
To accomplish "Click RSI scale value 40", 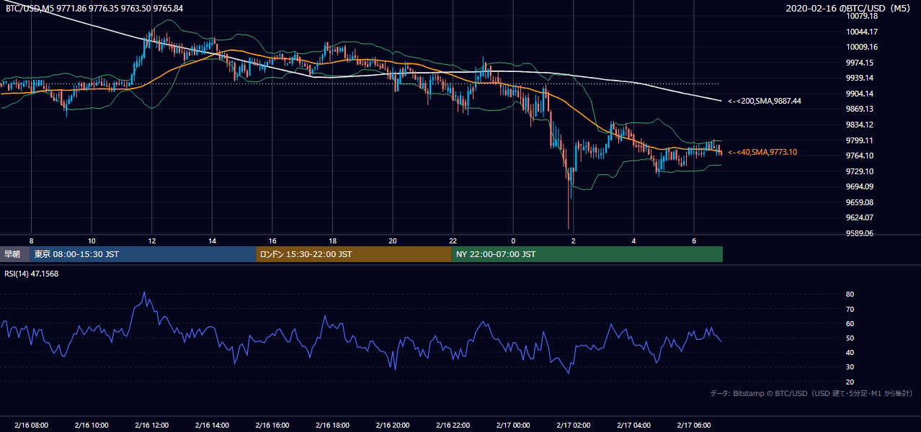I will pyautogui.click(x=850, y=352).
